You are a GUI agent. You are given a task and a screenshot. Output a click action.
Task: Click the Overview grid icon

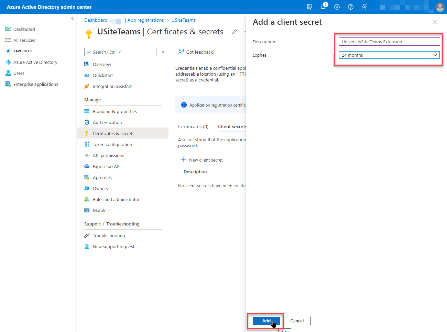tap(87, 64)
